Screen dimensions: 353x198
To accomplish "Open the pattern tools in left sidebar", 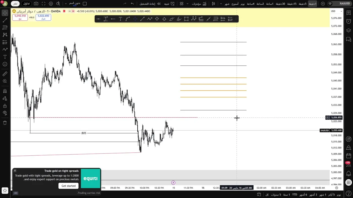I will point(5,35).
